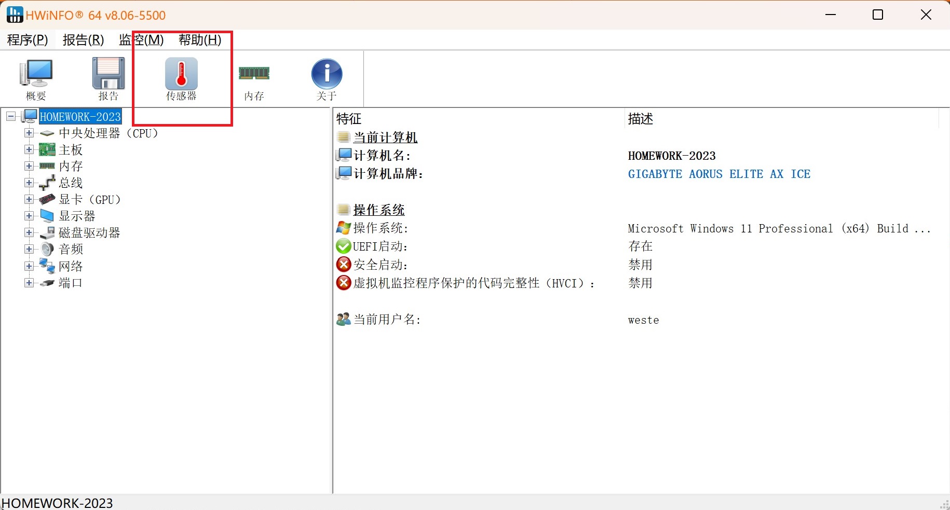The image size is (950, 510).
Task: Open the 传感器 thermometer sensors icon
Action: point(181,79)
